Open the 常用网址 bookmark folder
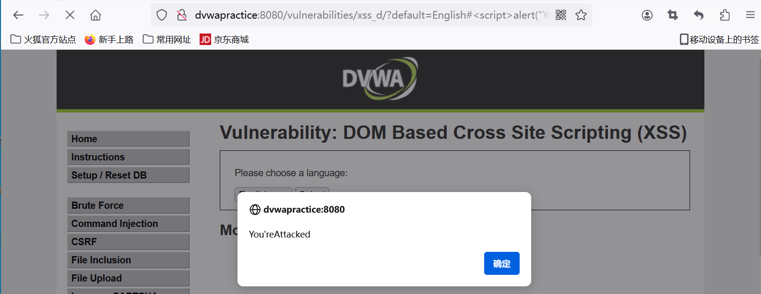The width and height of the screenshot is (761, 294). tap(167, 39)
